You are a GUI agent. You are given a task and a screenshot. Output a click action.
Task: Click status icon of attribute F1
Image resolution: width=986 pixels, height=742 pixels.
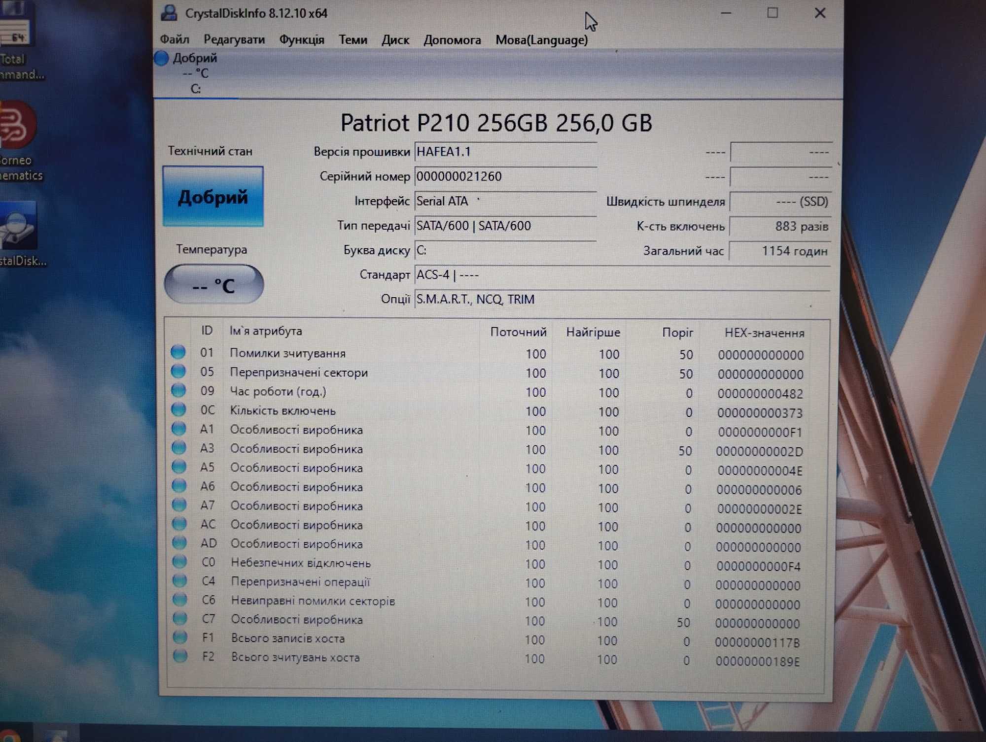point(180,637)
